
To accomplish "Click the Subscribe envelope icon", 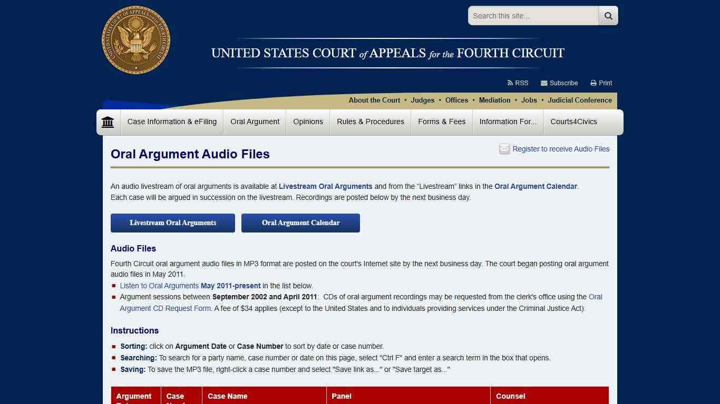I will pos(544,83).
